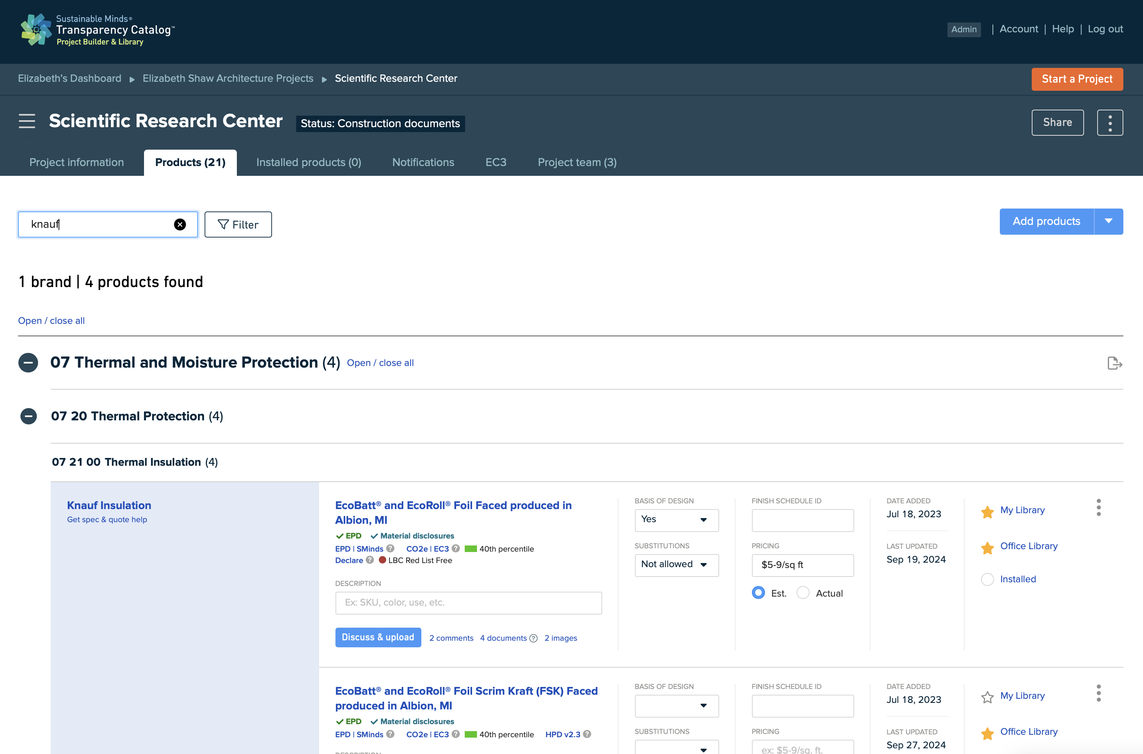Toggle Office Library star for Foil Faced product
The image size is (1143, 754).
tap(987, 548)
